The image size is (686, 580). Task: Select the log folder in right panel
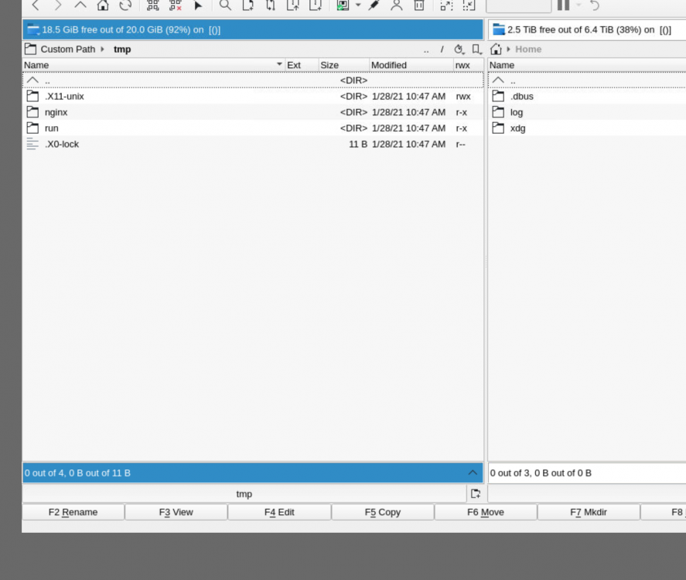point(587,112)
